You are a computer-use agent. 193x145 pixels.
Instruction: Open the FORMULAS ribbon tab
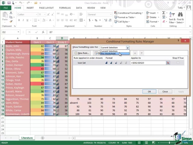pyautogui.click(x=65, y=8)
